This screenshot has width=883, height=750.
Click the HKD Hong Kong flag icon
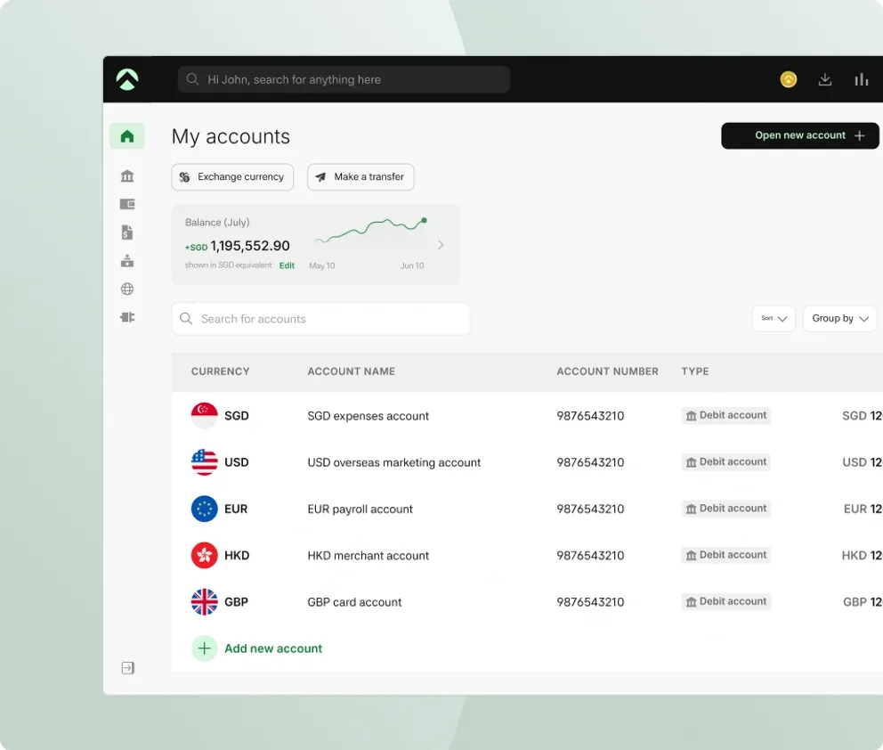[x=205, y=556]
